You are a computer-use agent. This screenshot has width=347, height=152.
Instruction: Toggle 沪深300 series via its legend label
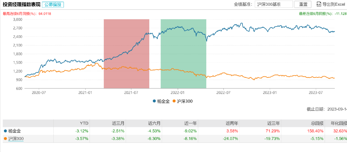[184, 101]
